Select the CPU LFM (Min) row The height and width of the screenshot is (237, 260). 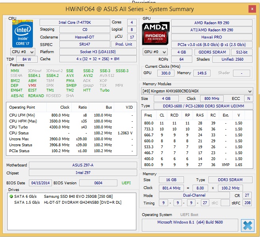coord(71,115)
